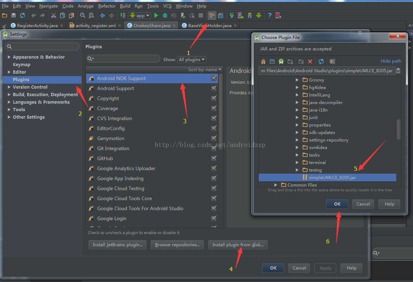Click the Save All floppy disk icon
The image size is (413, 282).
click(14, 16)
